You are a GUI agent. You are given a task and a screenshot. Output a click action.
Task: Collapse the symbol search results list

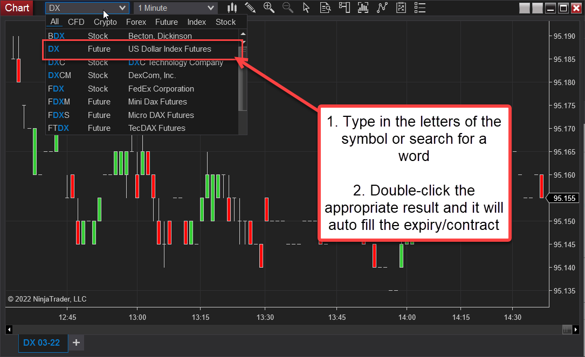(122, 8)
